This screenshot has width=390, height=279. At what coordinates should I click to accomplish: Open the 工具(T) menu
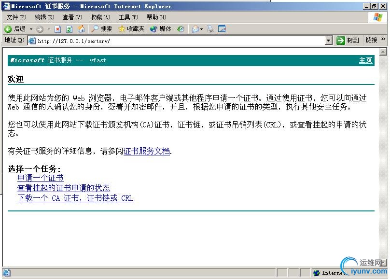click(x=128, y=17)
